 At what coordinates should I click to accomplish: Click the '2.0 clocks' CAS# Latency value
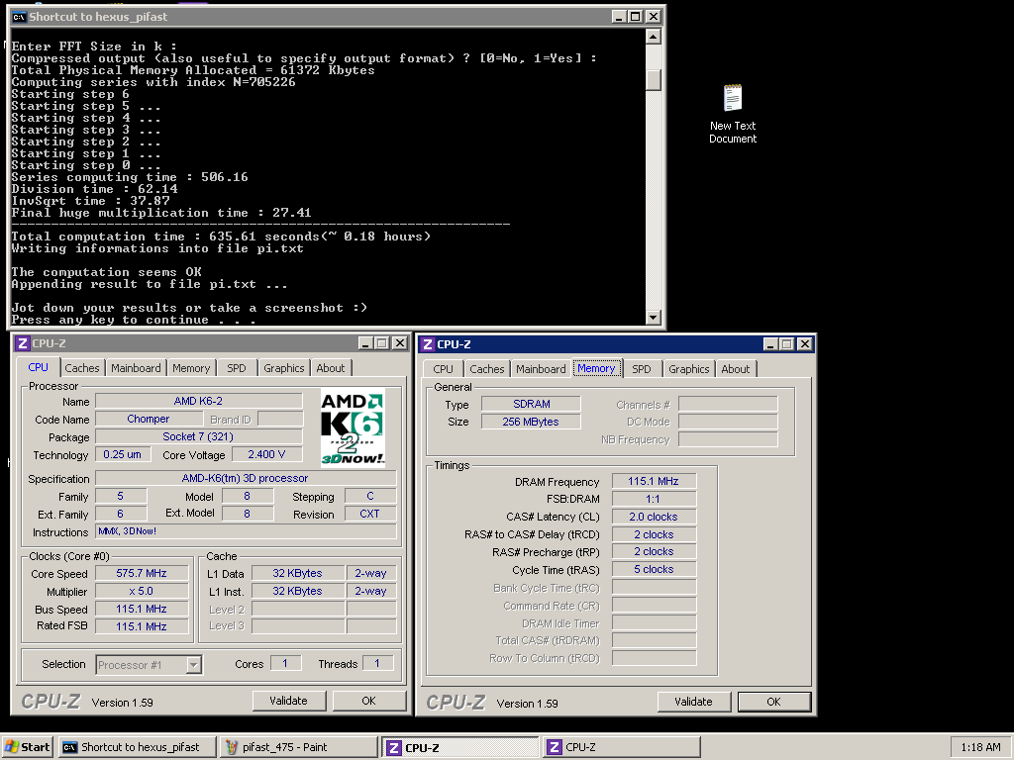(x=654, y=517)
